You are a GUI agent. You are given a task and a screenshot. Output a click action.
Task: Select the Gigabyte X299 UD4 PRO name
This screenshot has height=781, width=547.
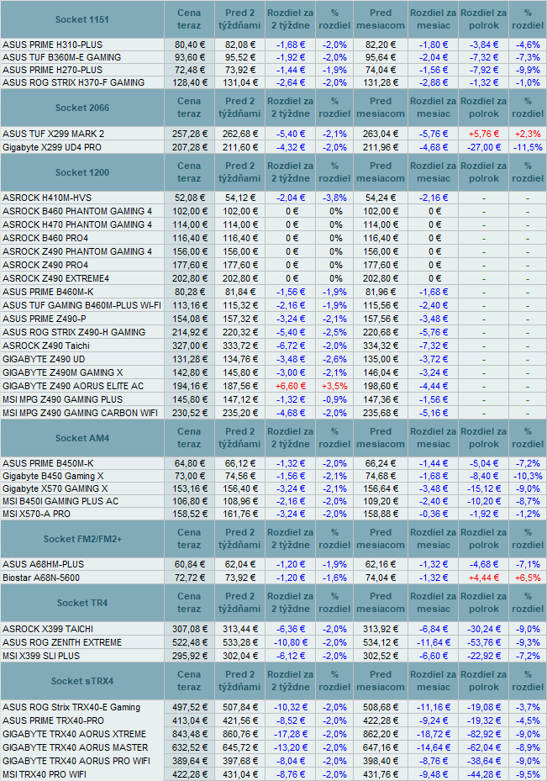coord(52,147)
